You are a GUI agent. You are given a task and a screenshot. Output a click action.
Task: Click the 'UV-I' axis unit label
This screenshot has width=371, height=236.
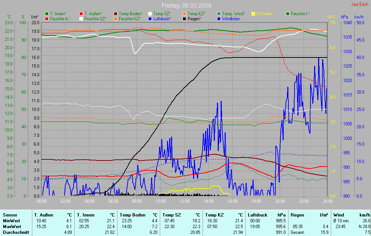pos(332,17)
